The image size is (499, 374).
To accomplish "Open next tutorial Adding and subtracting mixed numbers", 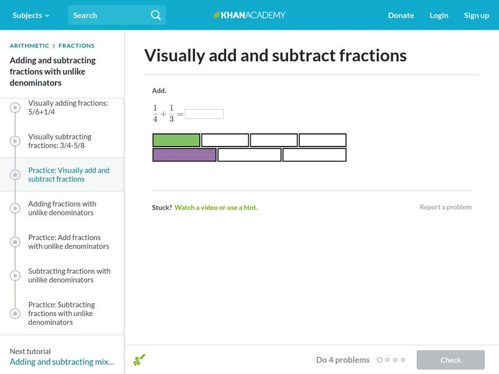I will [62, 362].
